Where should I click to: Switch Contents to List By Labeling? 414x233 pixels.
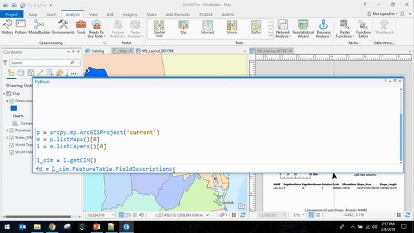click(60, 72)
